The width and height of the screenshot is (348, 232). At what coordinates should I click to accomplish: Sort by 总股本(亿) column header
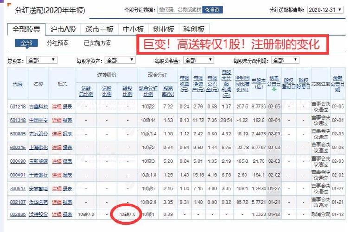click(x=259, y=84)
